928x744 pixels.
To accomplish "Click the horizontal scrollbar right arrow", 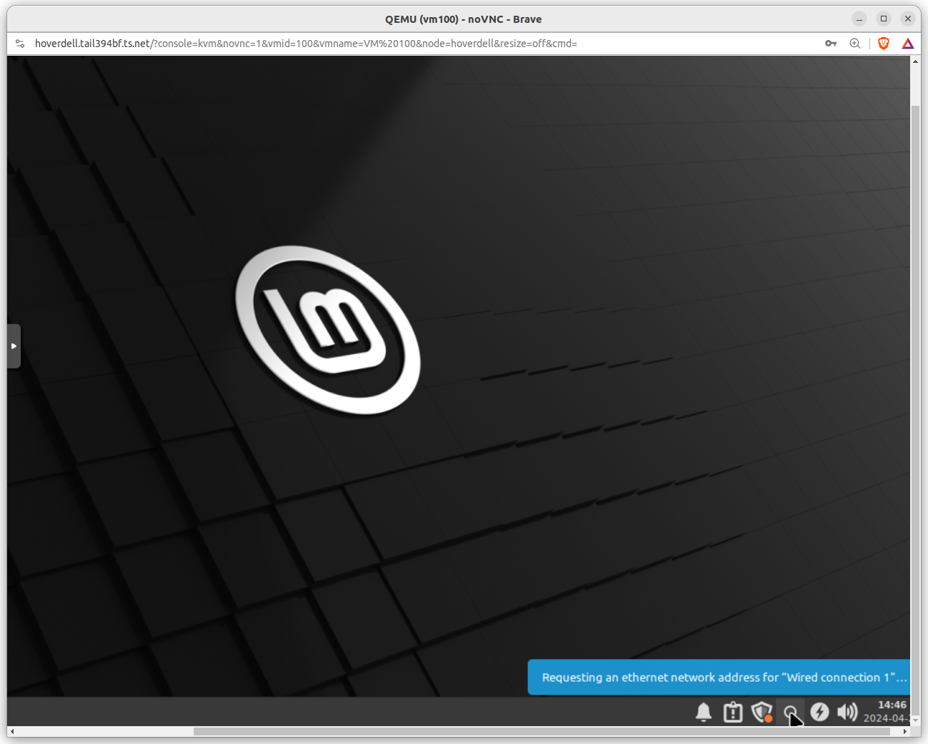I will pos(905,731).
